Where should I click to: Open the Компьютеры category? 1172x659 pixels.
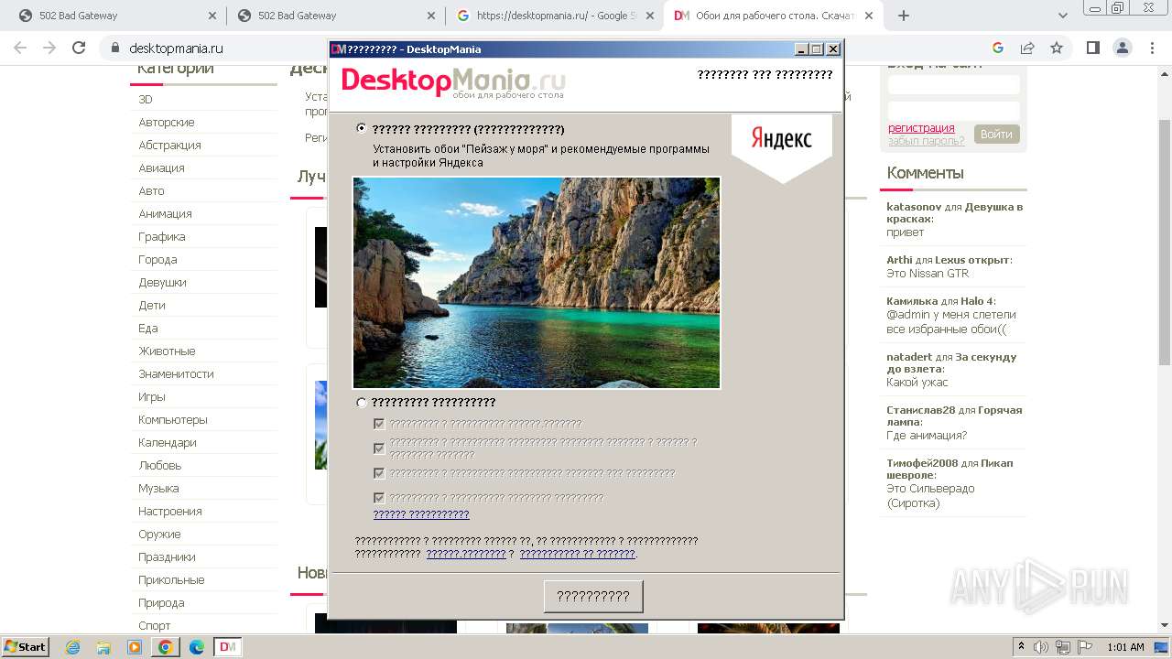[x=173, y=419]
